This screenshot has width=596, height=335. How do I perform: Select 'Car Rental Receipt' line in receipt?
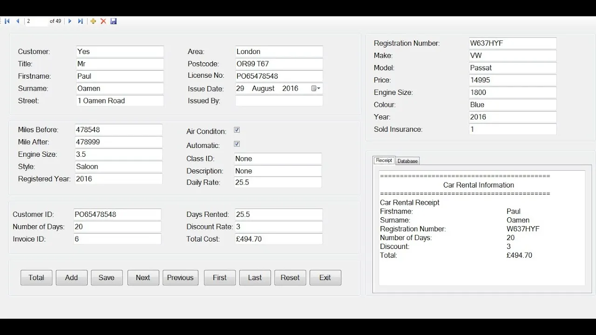[x=410, y=203]
